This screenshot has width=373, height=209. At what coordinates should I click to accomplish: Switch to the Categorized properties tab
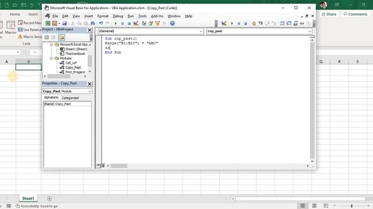coord(70,98)
